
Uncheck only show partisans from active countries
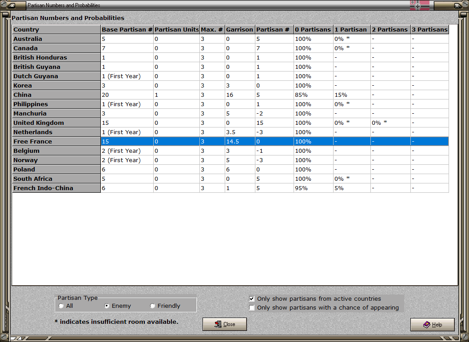tap(252, 298)
